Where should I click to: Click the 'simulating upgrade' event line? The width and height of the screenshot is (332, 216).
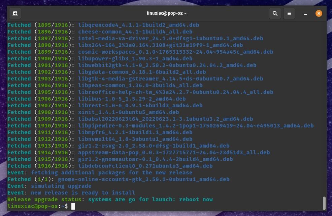pos(61,186)
